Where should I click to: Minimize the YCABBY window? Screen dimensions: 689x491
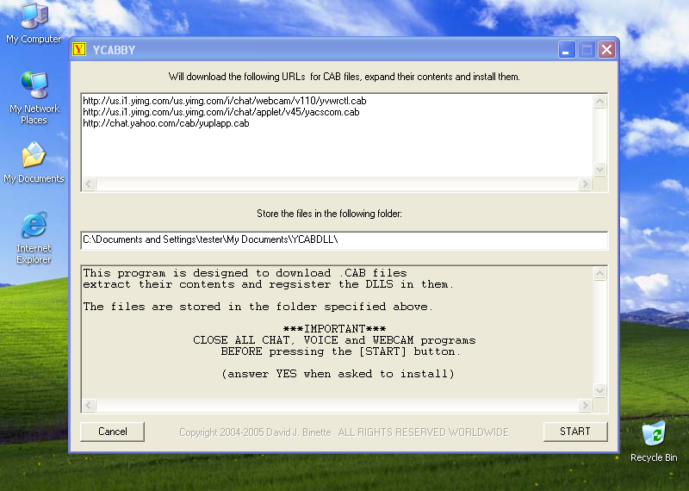[x=567, y=50]
